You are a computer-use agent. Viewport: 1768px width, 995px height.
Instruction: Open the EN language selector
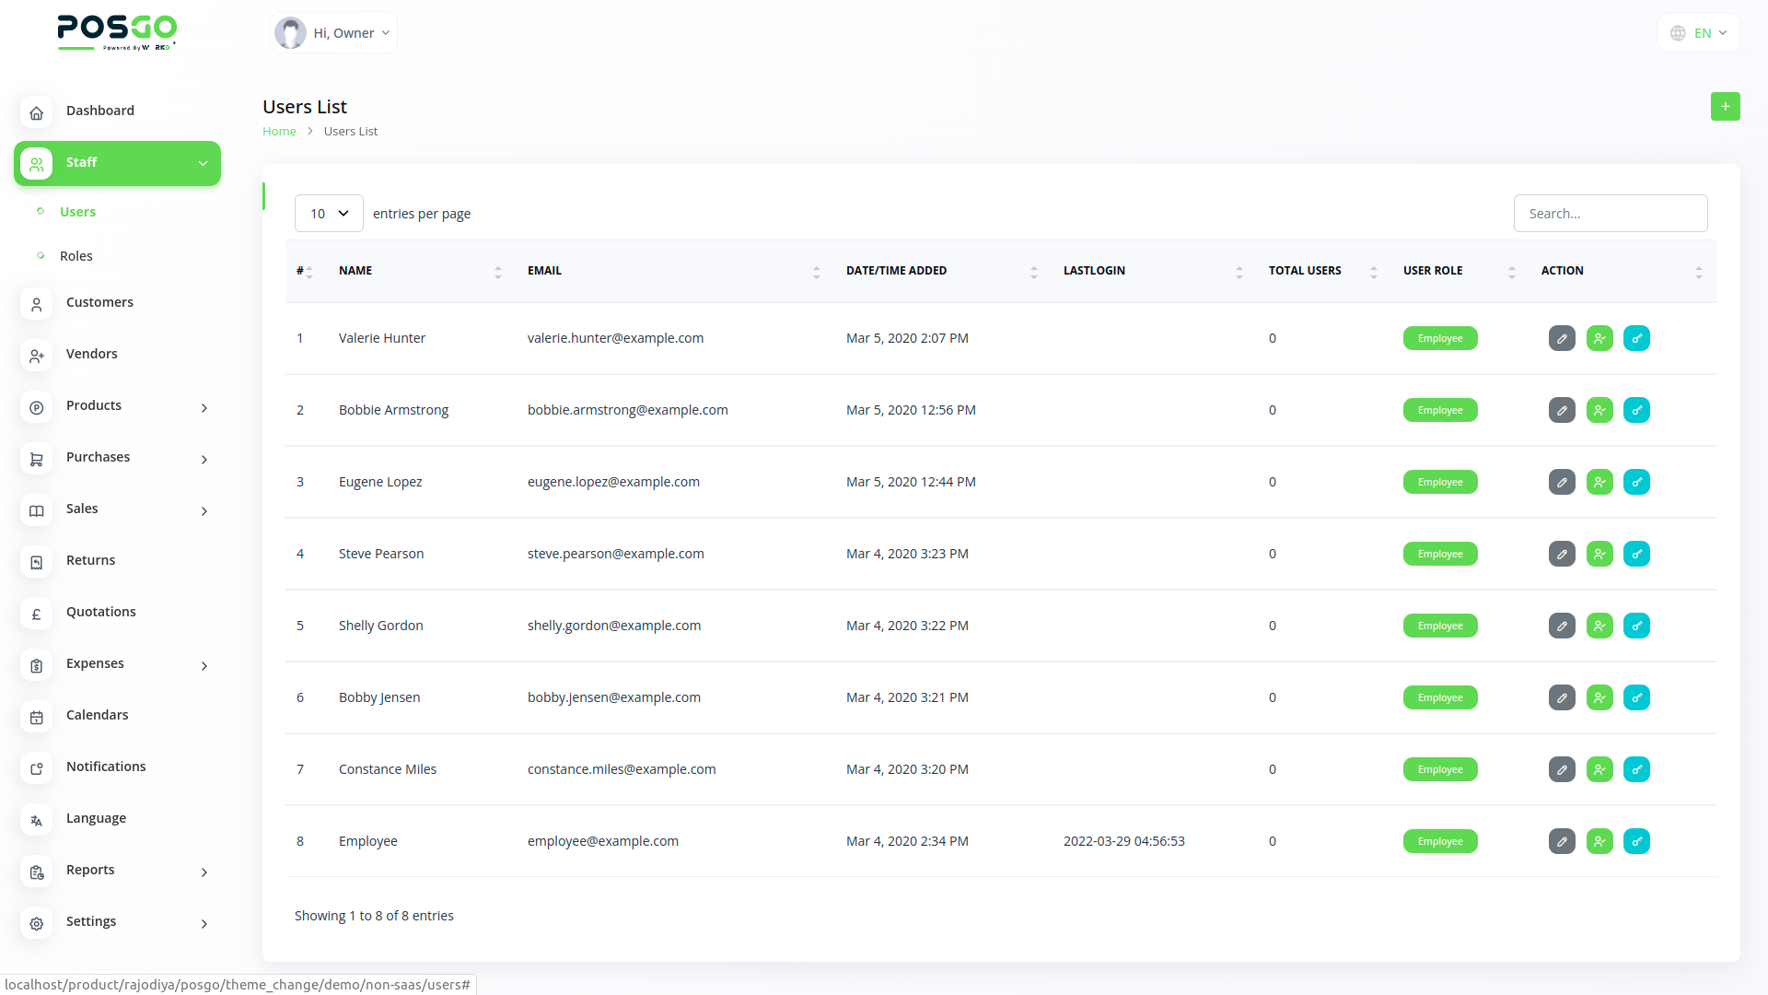[1699, 33]
